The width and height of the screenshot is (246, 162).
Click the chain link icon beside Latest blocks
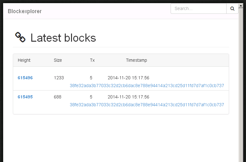point(20,37)
